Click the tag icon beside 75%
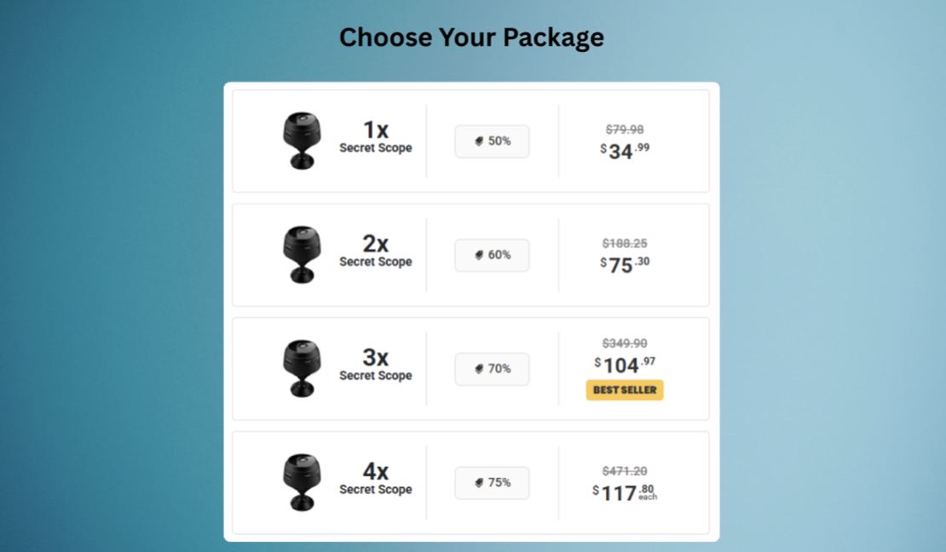946x552 pixels. 479,483
